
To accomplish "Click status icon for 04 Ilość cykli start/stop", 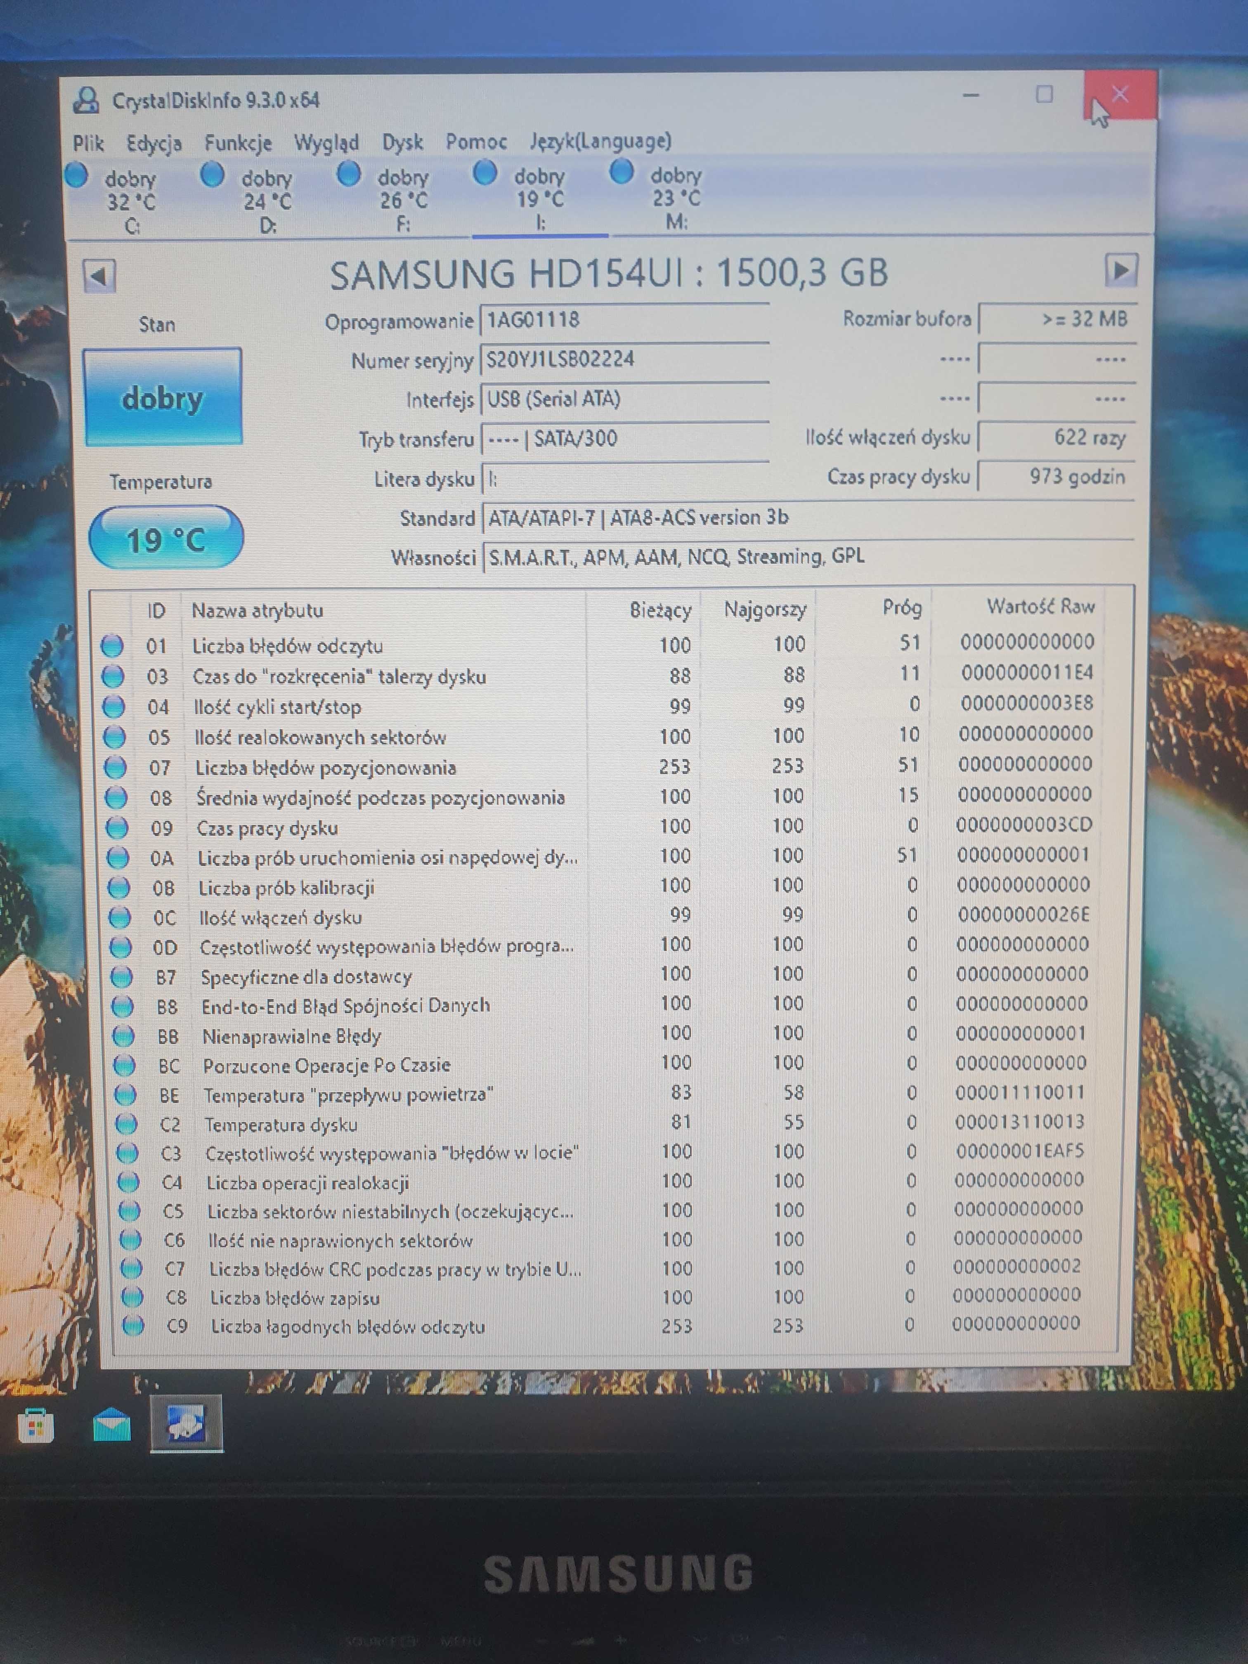I will [x=113, y=707].
